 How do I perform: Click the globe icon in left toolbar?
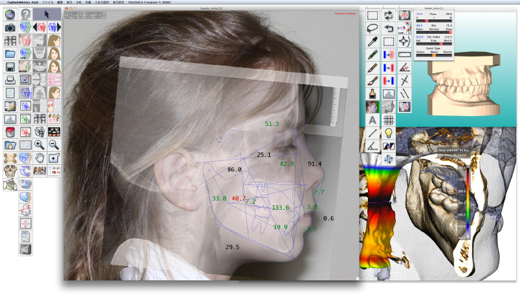pyautogui.click(x=10, y=14)
